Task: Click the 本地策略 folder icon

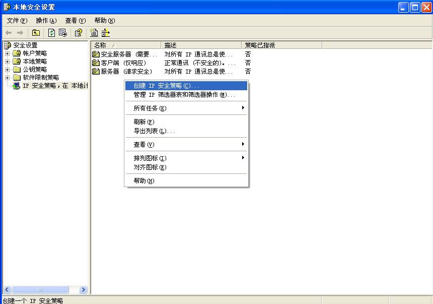Action: [x=17, y=61]
